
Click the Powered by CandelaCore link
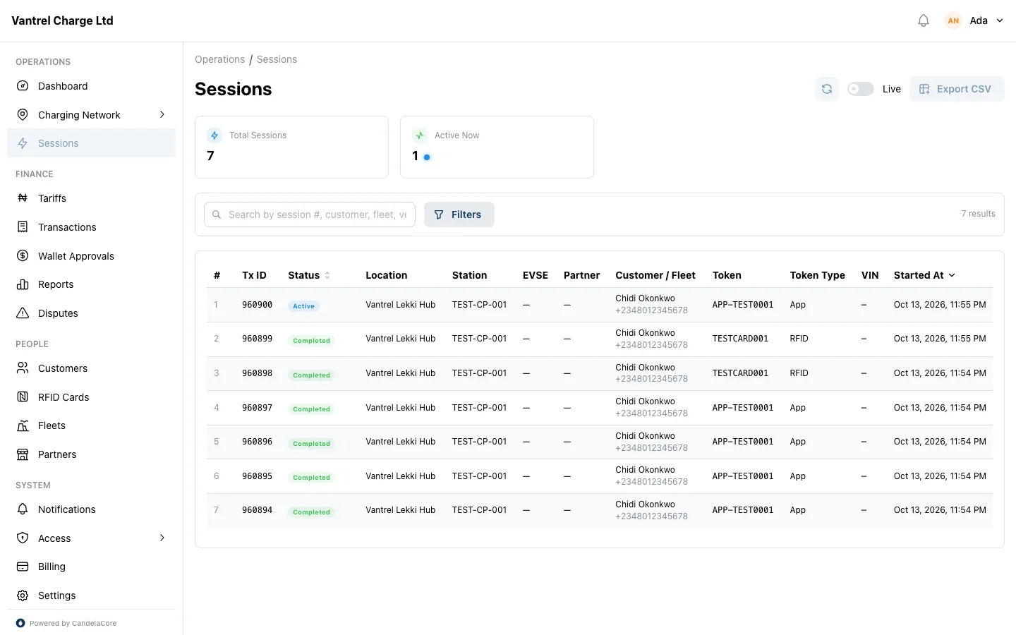tap(66, 623)
